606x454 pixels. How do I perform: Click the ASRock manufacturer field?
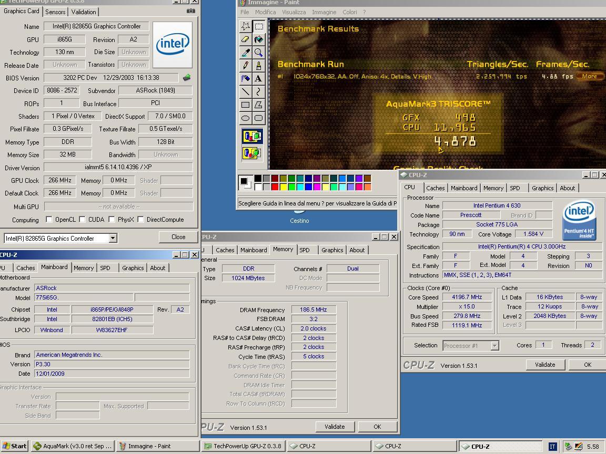112,288
